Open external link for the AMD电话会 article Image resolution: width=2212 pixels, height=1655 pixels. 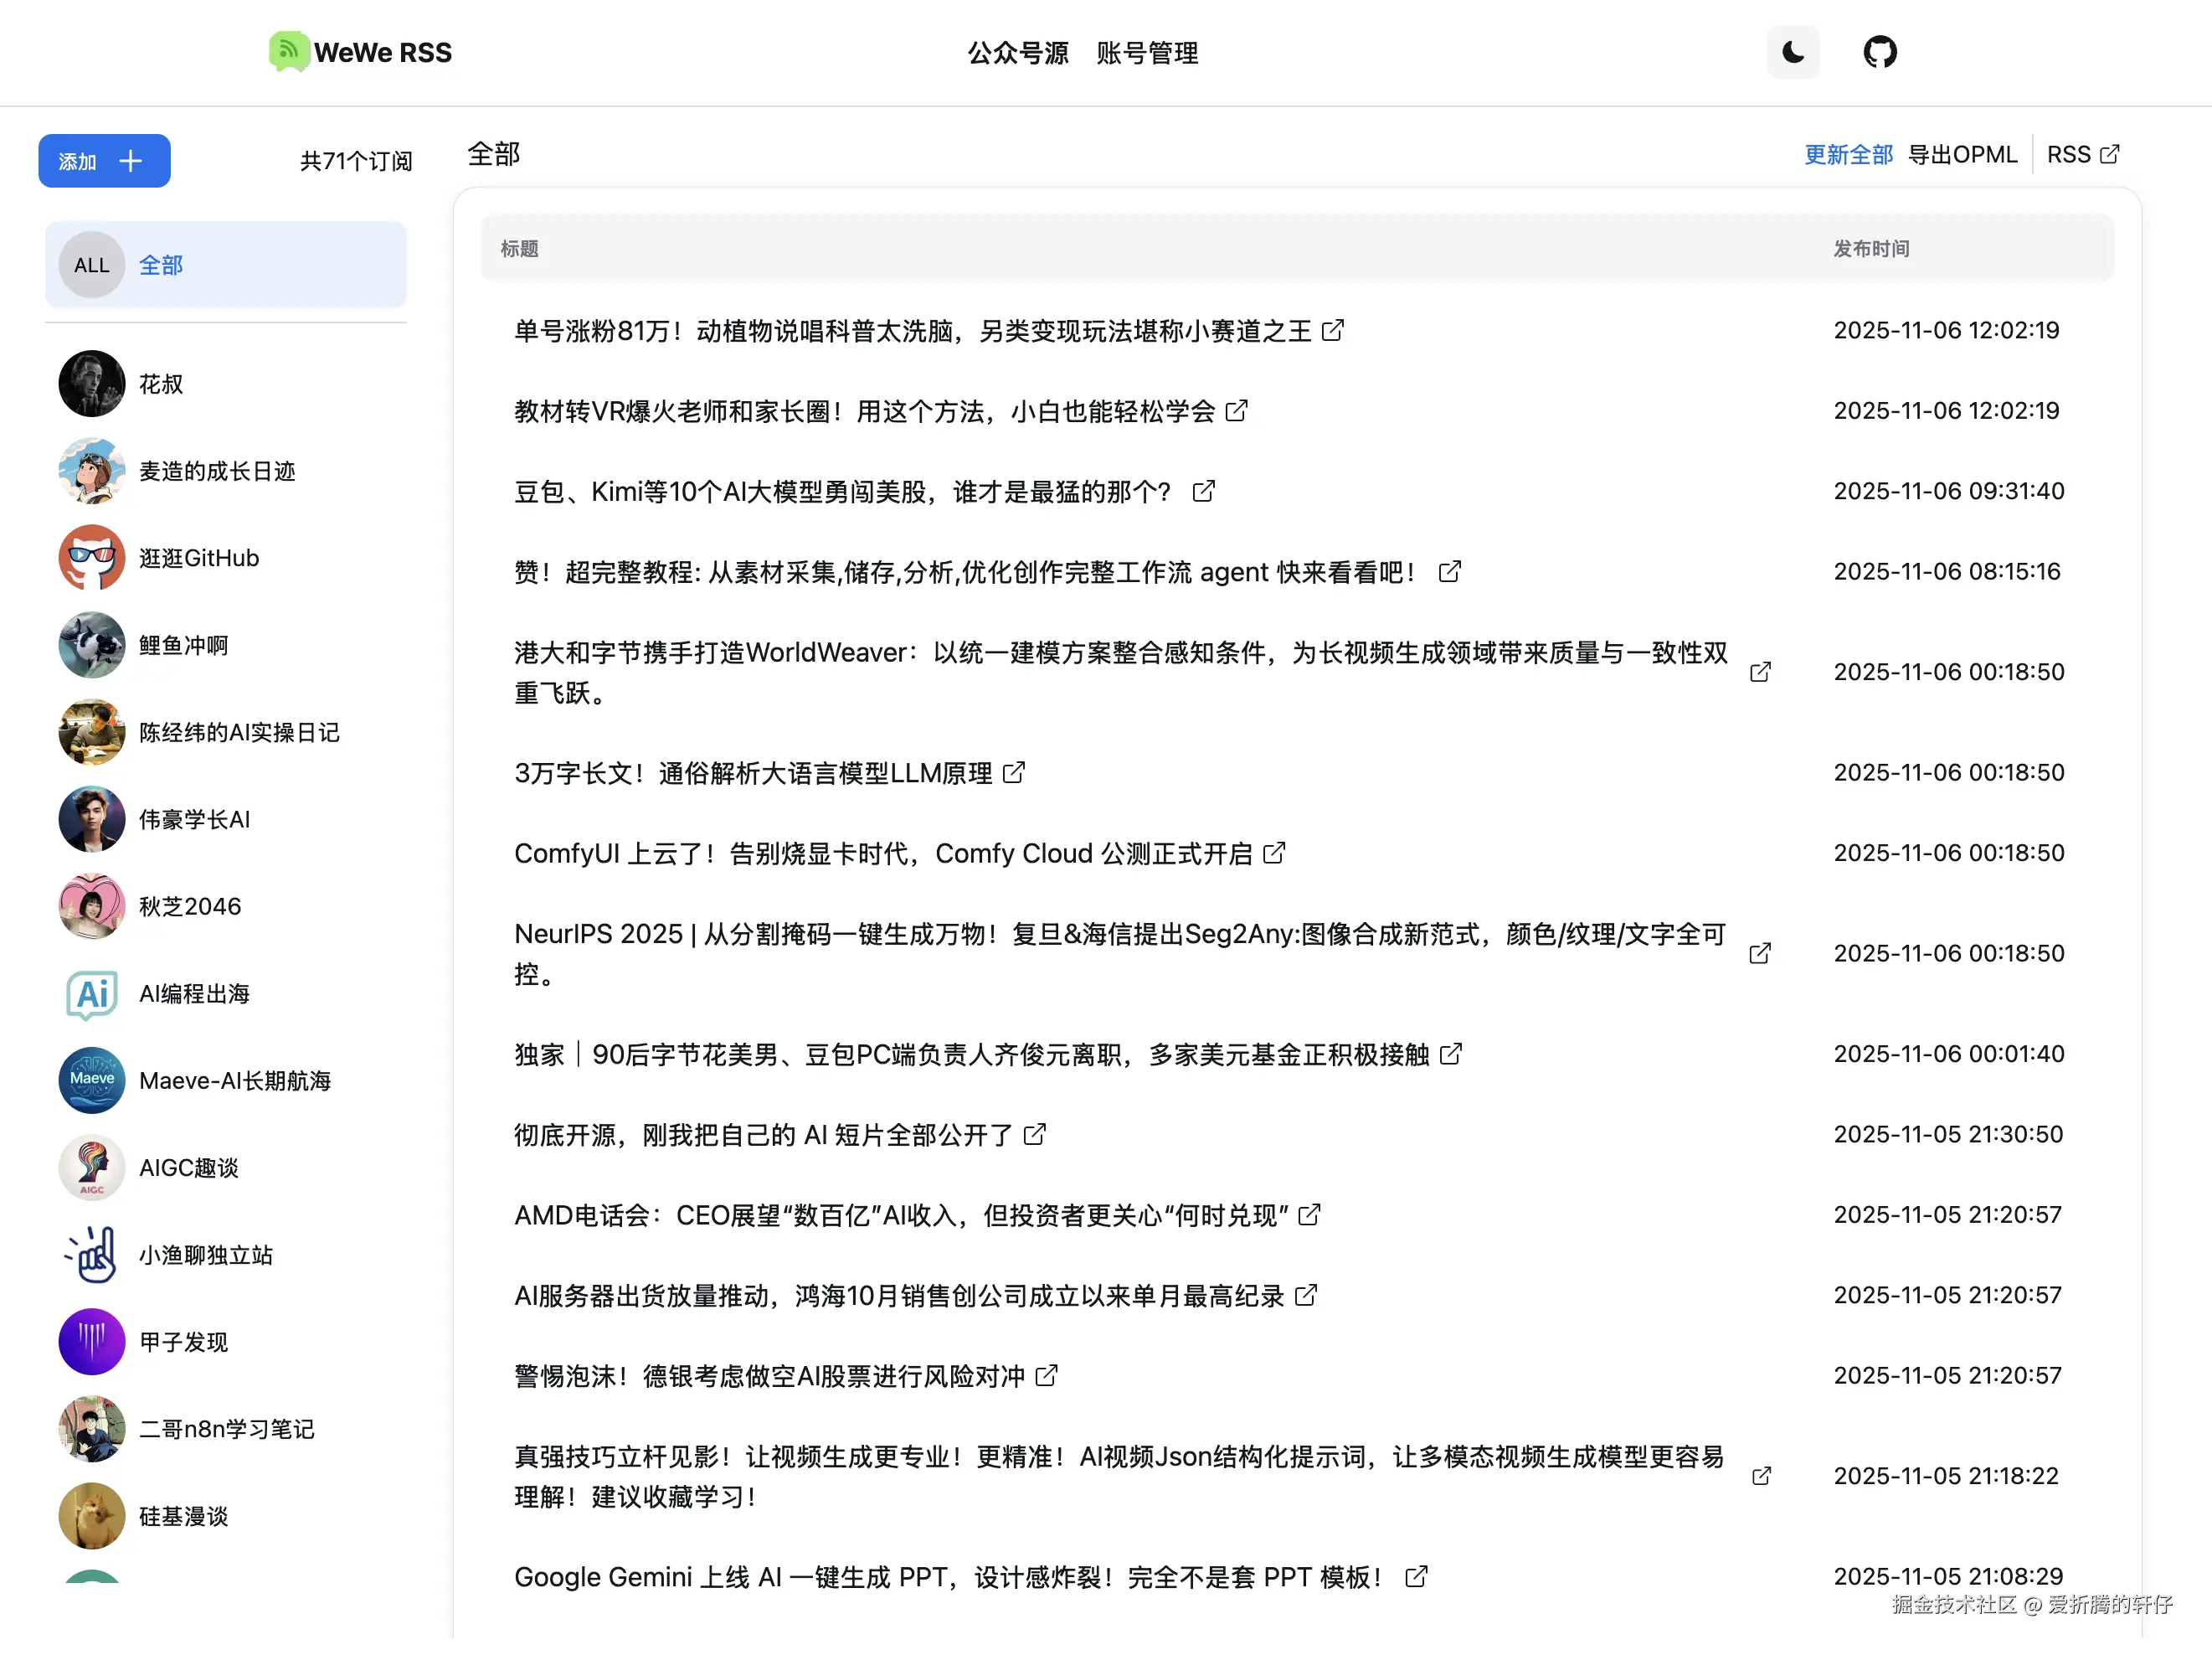[1309, 1214]
